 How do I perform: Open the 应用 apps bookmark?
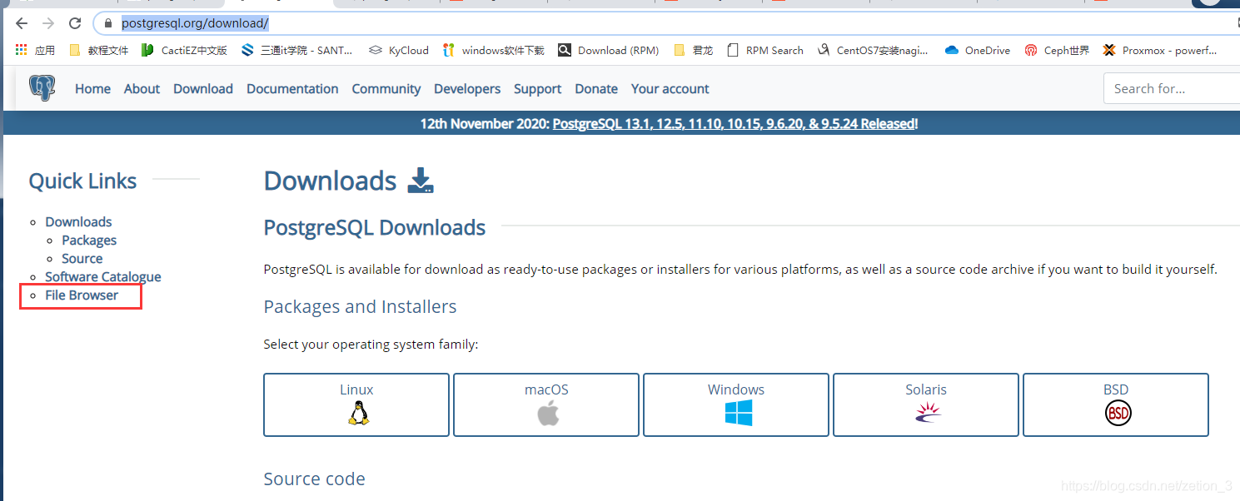[x=35, y=50]
